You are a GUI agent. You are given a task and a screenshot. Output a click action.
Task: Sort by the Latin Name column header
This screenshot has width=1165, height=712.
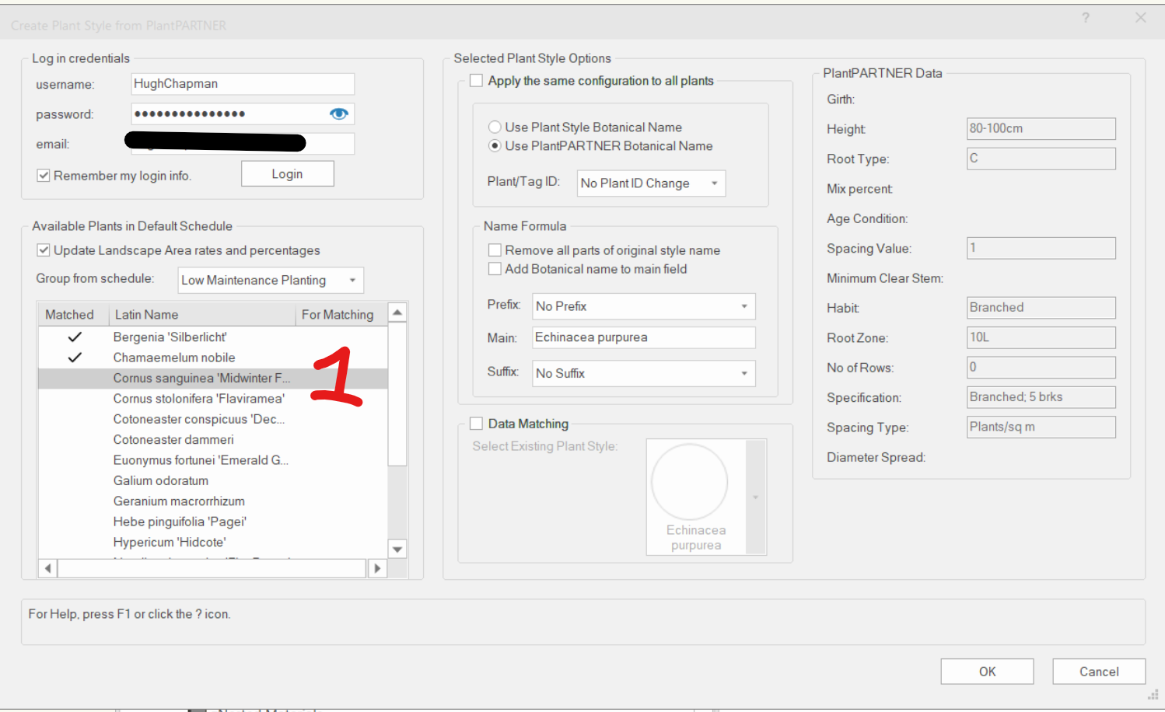coord(201,315)
